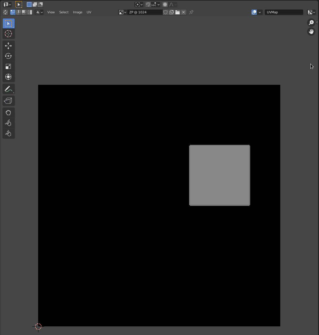
Task: Select the Pinch sculpt tool
Action: click(9, 133)
